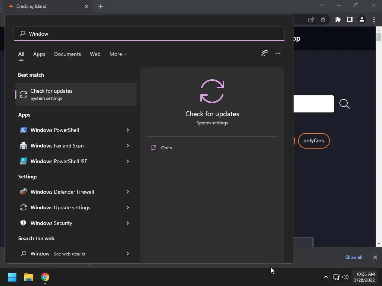Expand Windows Defender Firewall options
The width and height of the screenshot is (382, 286).
tap(128, 192)
